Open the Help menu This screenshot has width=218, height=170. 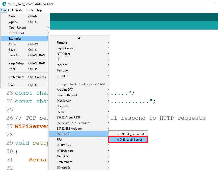click(39, 10)
